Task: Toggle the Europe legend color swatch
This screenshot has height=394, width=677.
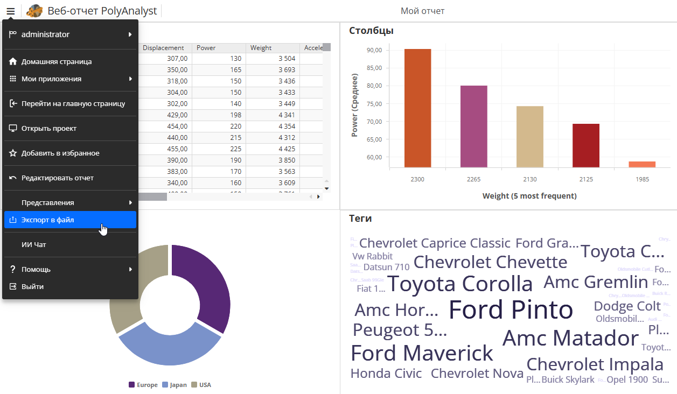Action: coord(131,385)
